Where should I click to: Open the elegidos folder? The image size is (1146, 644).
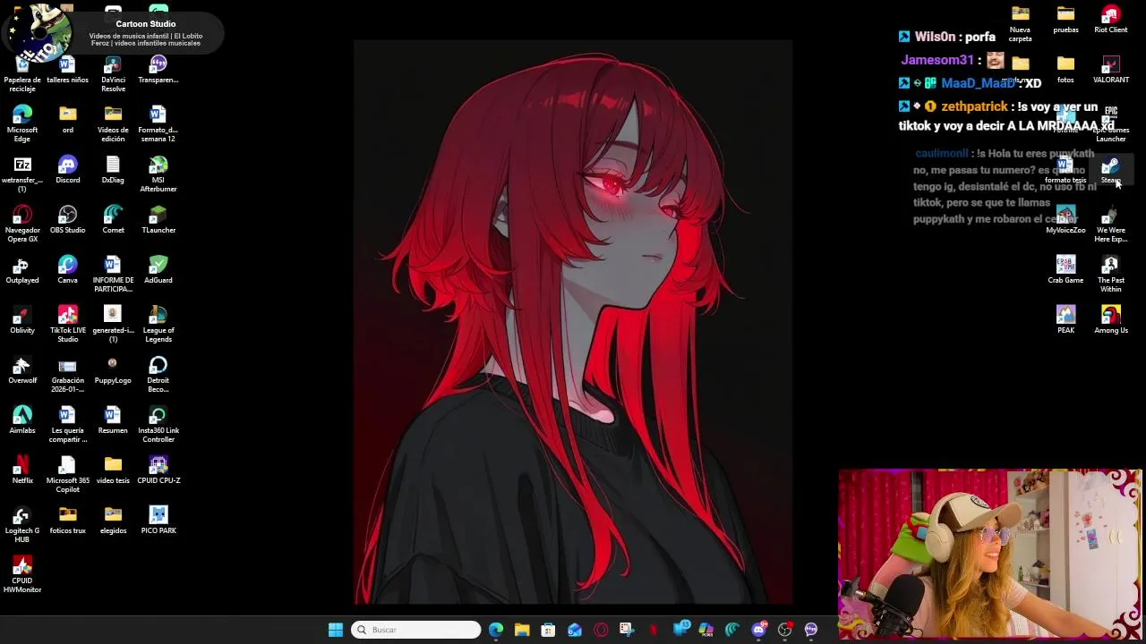(x=113, y=520)
